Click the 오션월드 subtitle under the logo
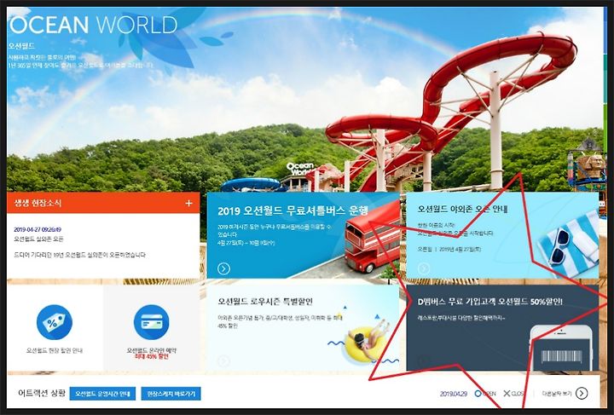Screen dimensions: 614x415 click(21, 46)
